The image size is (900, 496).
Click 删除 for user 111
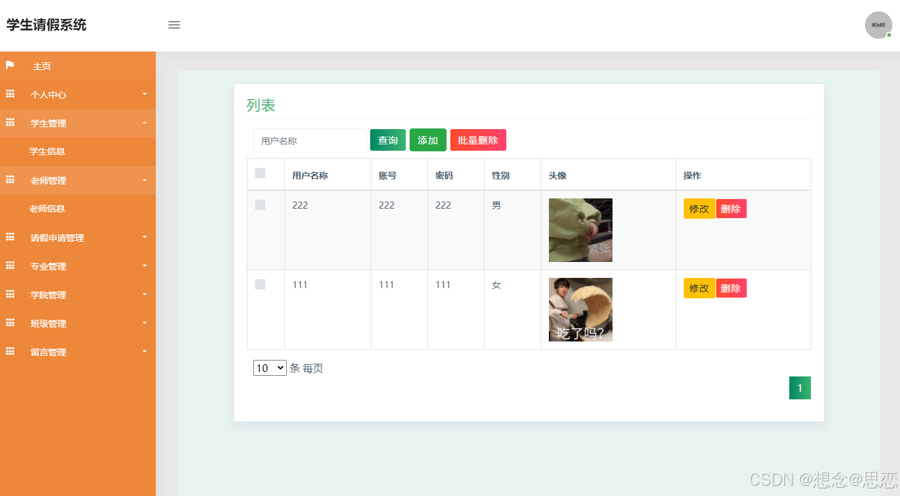pos(731,288)
